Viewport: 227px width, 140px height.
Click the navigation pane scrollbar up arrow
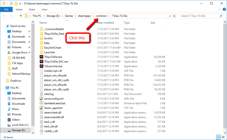coord(33,22)
